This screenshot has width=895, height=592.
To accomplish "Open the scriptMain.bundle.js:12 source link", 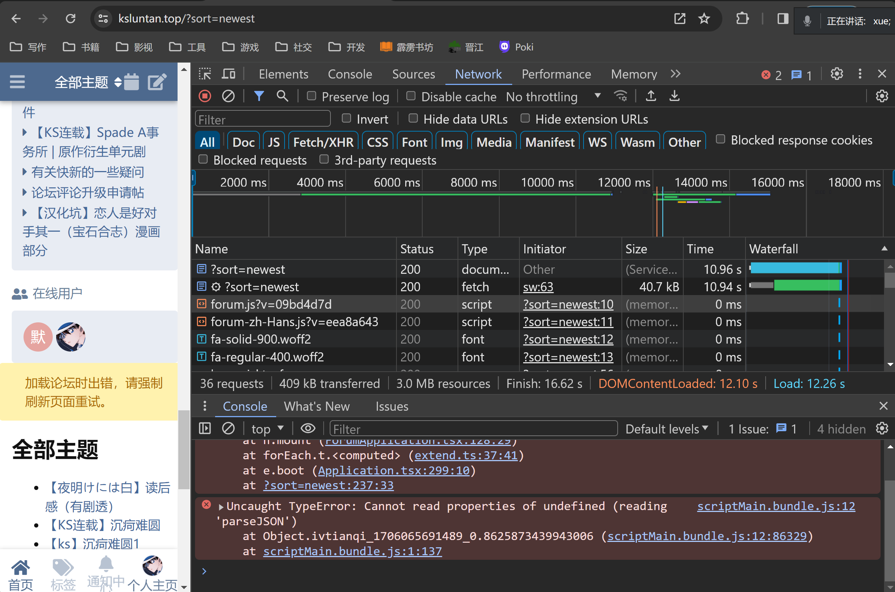I will point(776,506).
